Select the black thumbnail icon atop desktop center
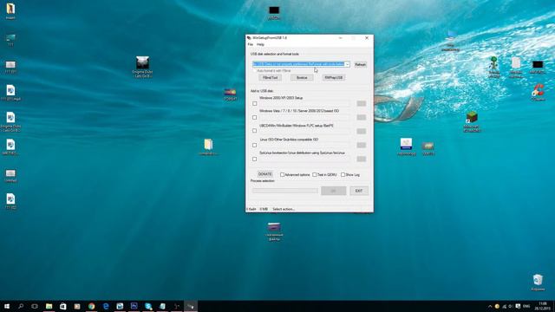The width and height of the screenshot is (555, 312). 274,13
